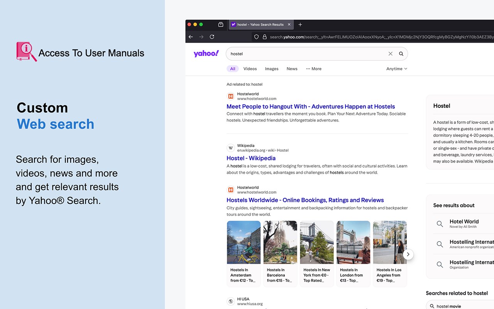Click the macOS green fullscreen window button
The width and height of the screenshot is (494, 309).
[x=201, y=24]
